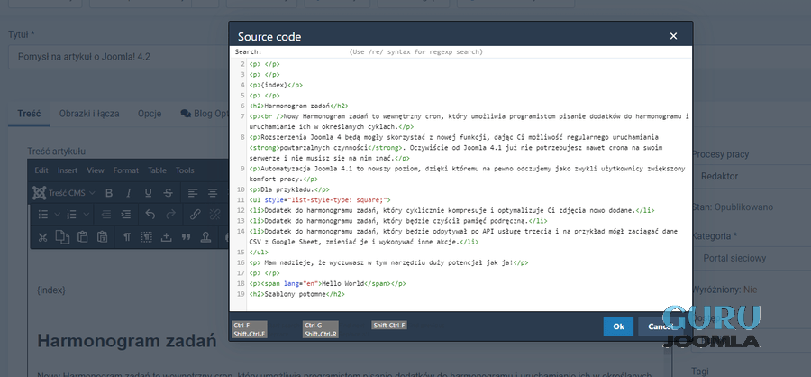Redo action in the editor toolbar
The height and width of the screenshot is (377, 811).
coord(170,215)
